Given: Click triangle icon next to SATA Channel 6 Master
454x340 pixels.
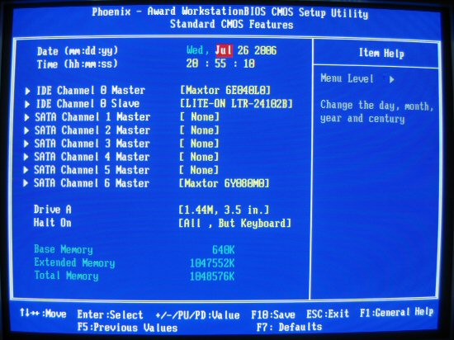Looking at the screenshot, I should (x=26, y=183).
